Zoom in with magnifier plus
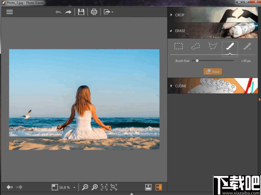The image size is (261, 195). point(95,187)
